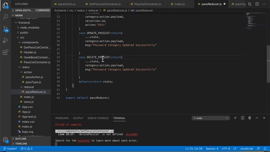This screenshot has height=152, width=270.
Task: Add a new terminal with plus icon
Action: [235, 118]
